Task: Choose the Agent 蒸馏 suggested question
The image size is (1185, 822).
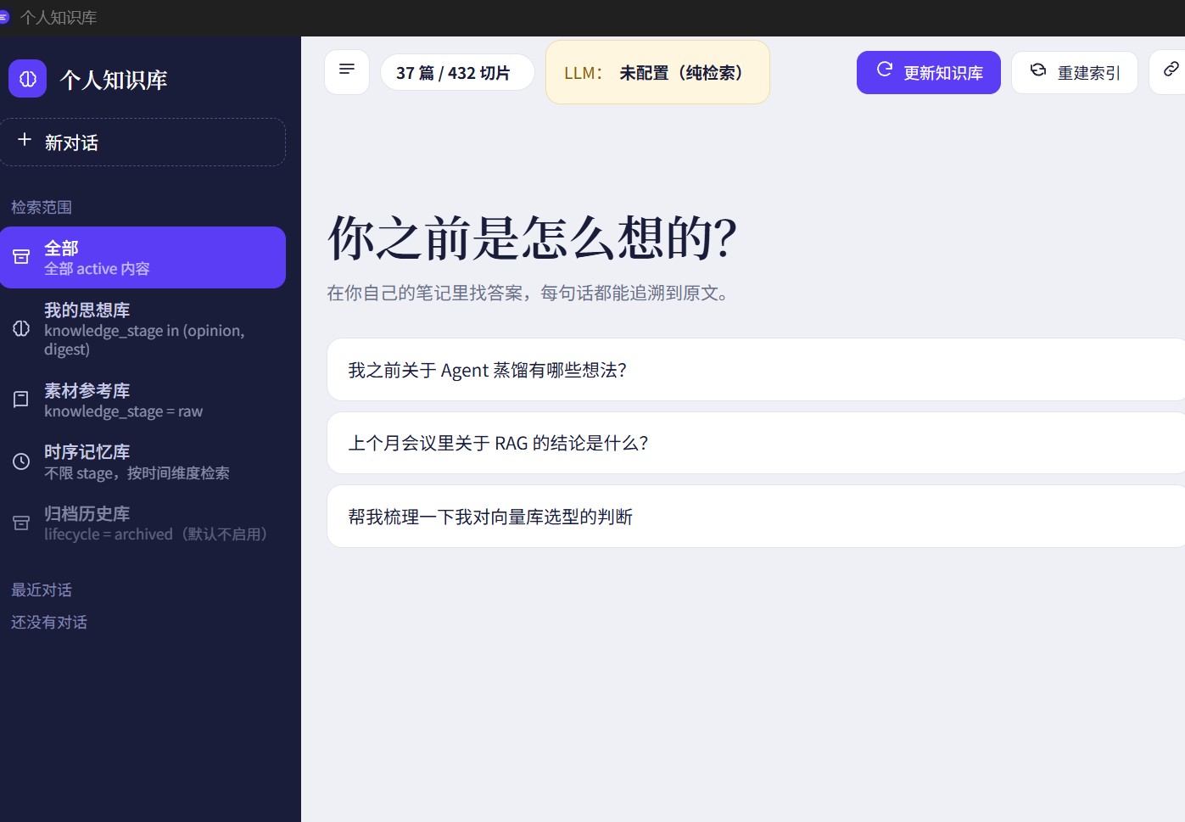Action: (x=756, y=370)
